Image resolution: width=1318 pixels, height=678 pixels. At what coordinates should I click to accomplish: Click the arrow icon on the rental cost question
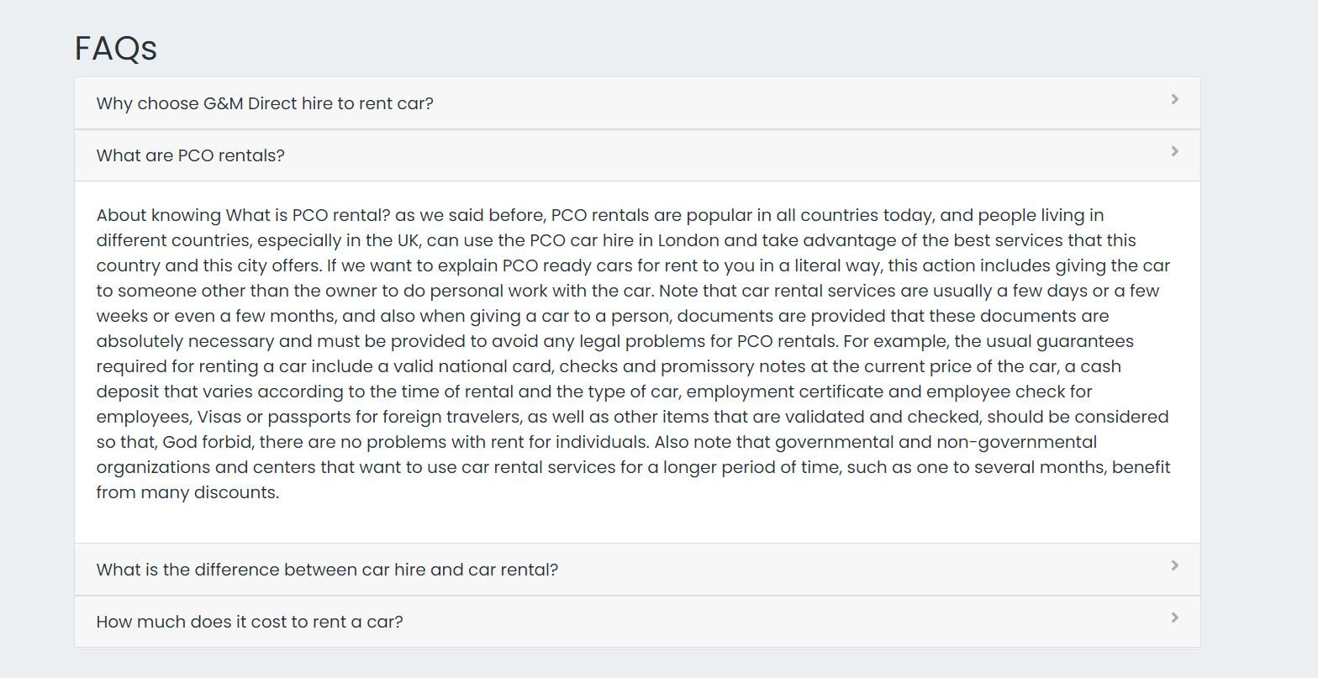pyautogui.click(x=1174, y=618)
